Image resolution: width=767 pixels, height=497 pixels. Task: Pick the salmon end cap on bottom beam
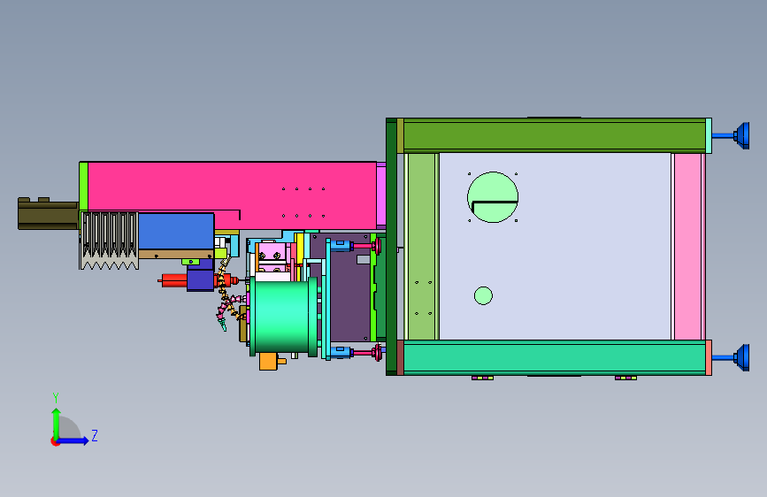point(709,357)
